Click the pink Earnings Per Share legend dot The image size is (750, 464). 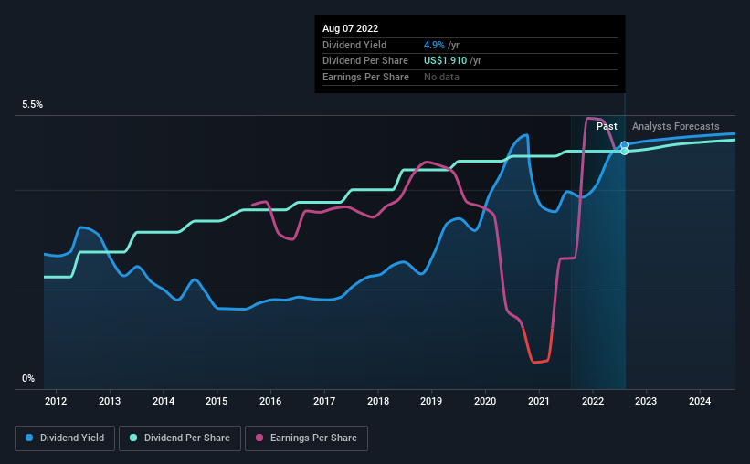259,438
